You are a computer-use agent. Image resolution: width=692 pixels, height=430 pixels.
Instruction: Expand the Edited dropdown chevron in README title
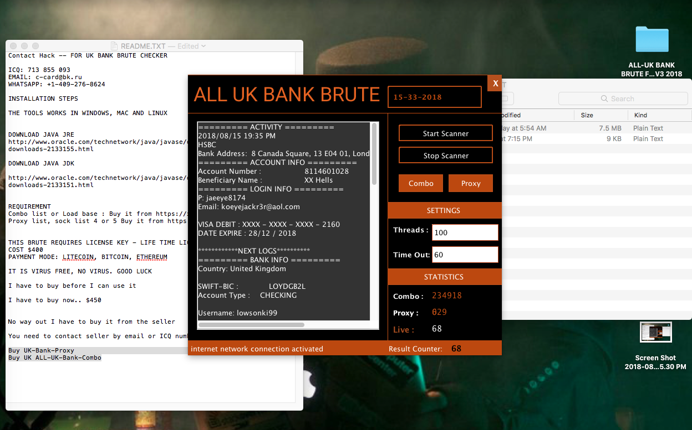203,46
